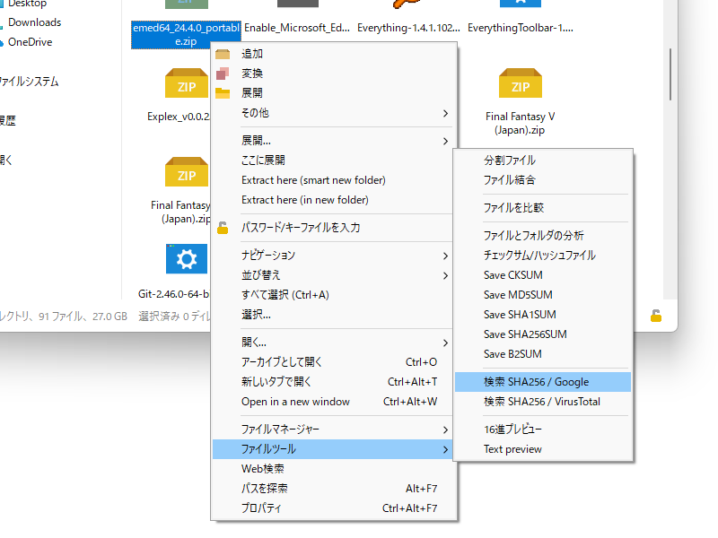Screen dimensions: 718x538
Task: Select the Git-2.46.0-64-b installer gear icon
Action: [x=187, y=258]
